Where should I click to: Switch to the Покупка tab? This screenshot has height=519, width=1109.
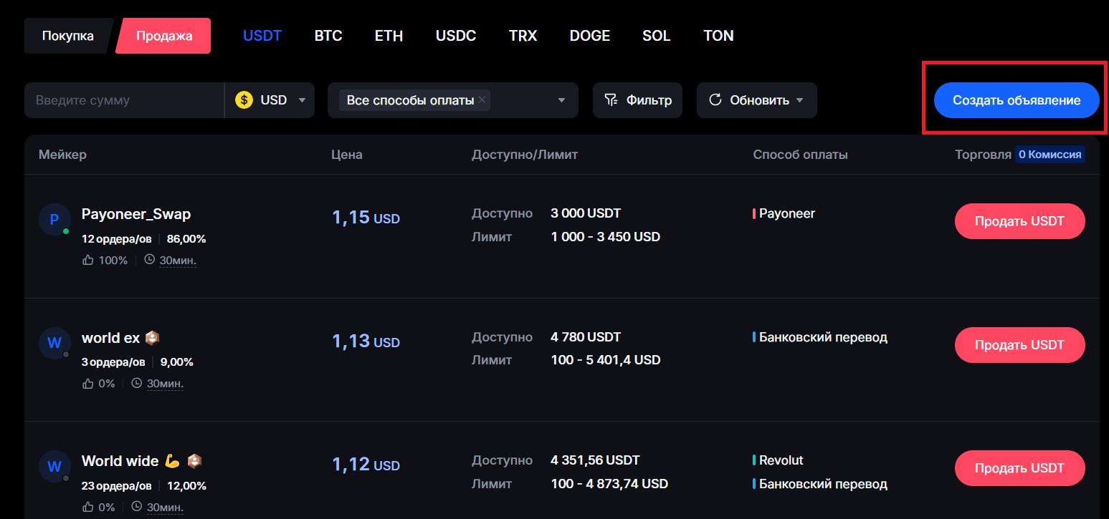coord(67,36)
